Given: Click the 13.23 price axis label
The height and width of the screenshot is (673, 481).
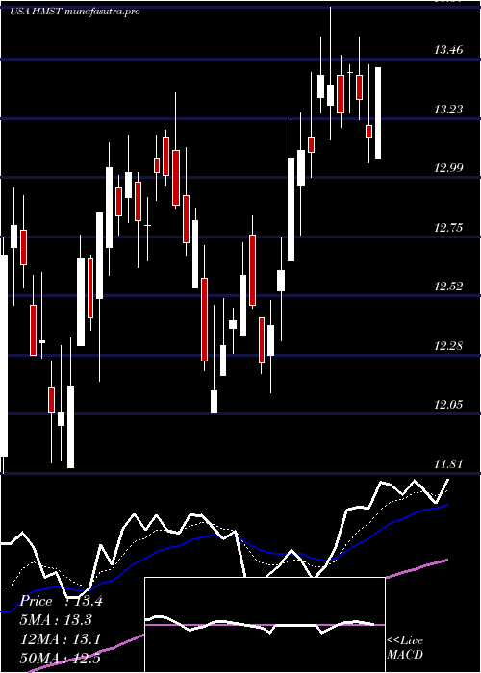Looking at the screenshot, I should point(448,110).
